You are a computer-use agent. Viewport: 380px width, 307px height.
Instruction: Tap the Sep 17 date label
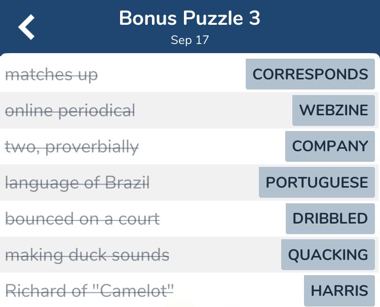pyautogui.click(x=189, y=40)
